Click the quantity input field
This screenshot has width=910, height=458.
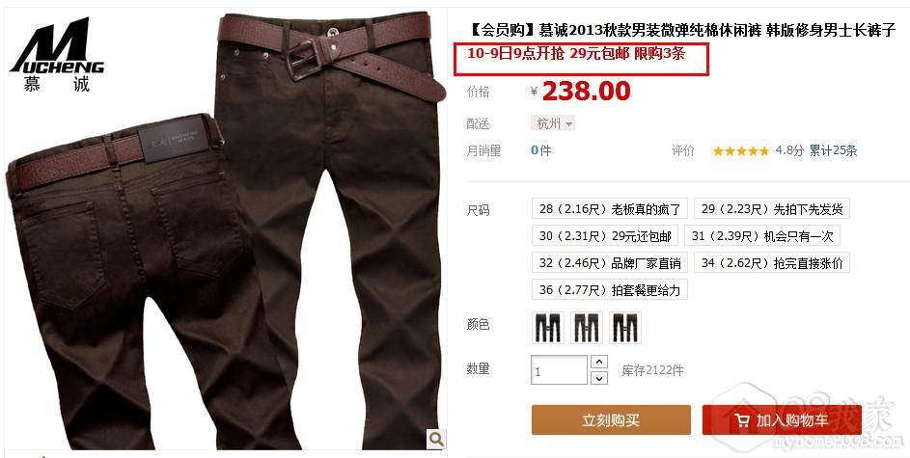tap(559, 370)
